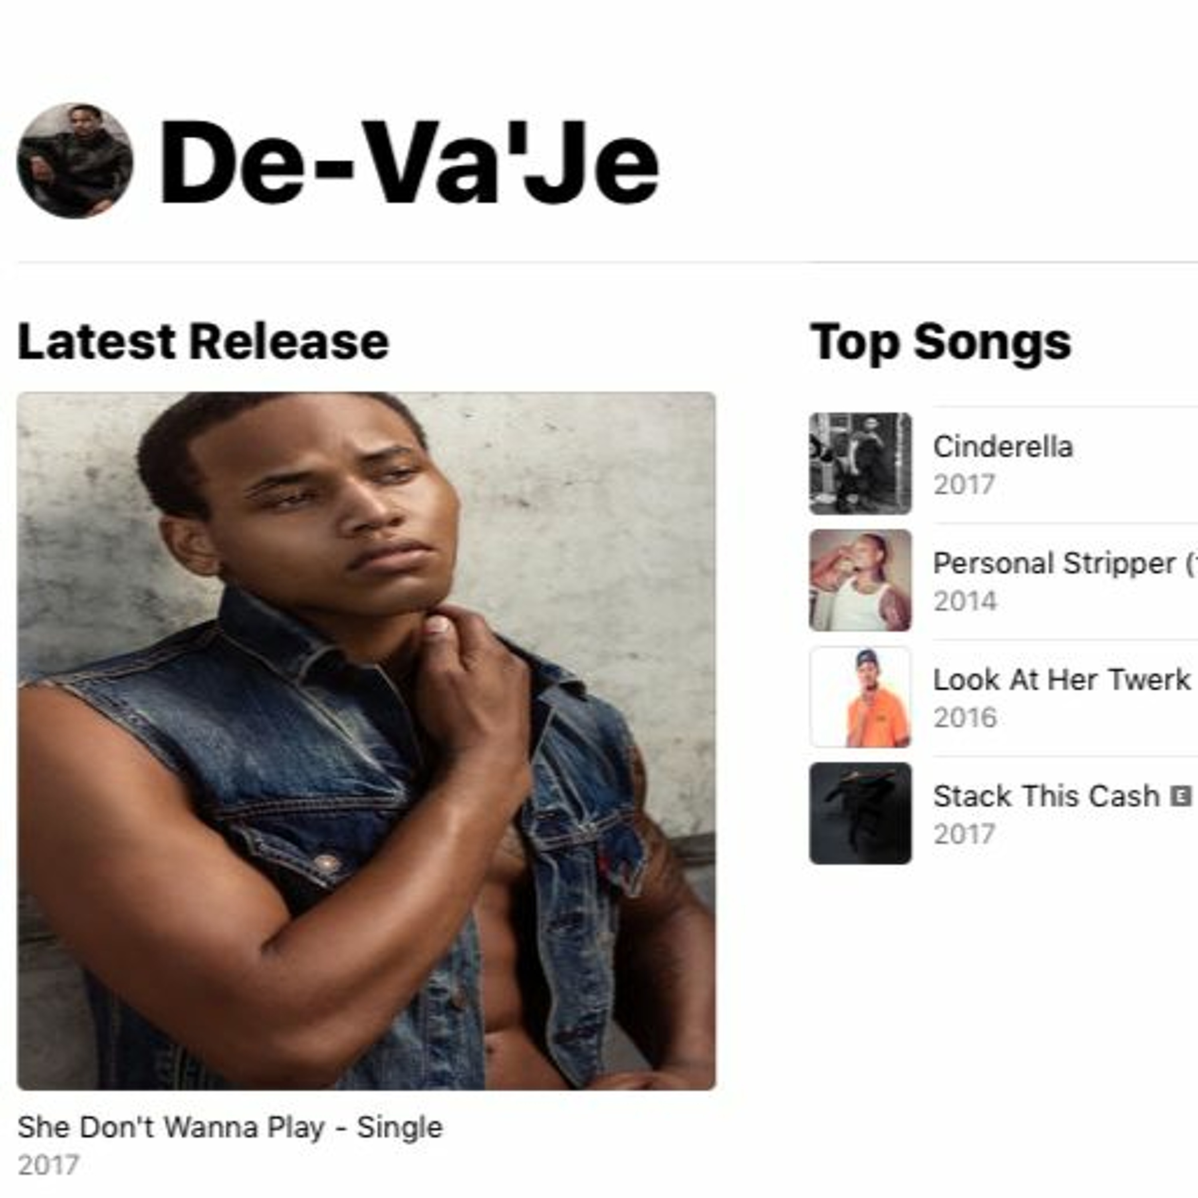Open the Top Songs section heading
The width and height of the screenshot is (1198, 1198).
coord(941,342)
